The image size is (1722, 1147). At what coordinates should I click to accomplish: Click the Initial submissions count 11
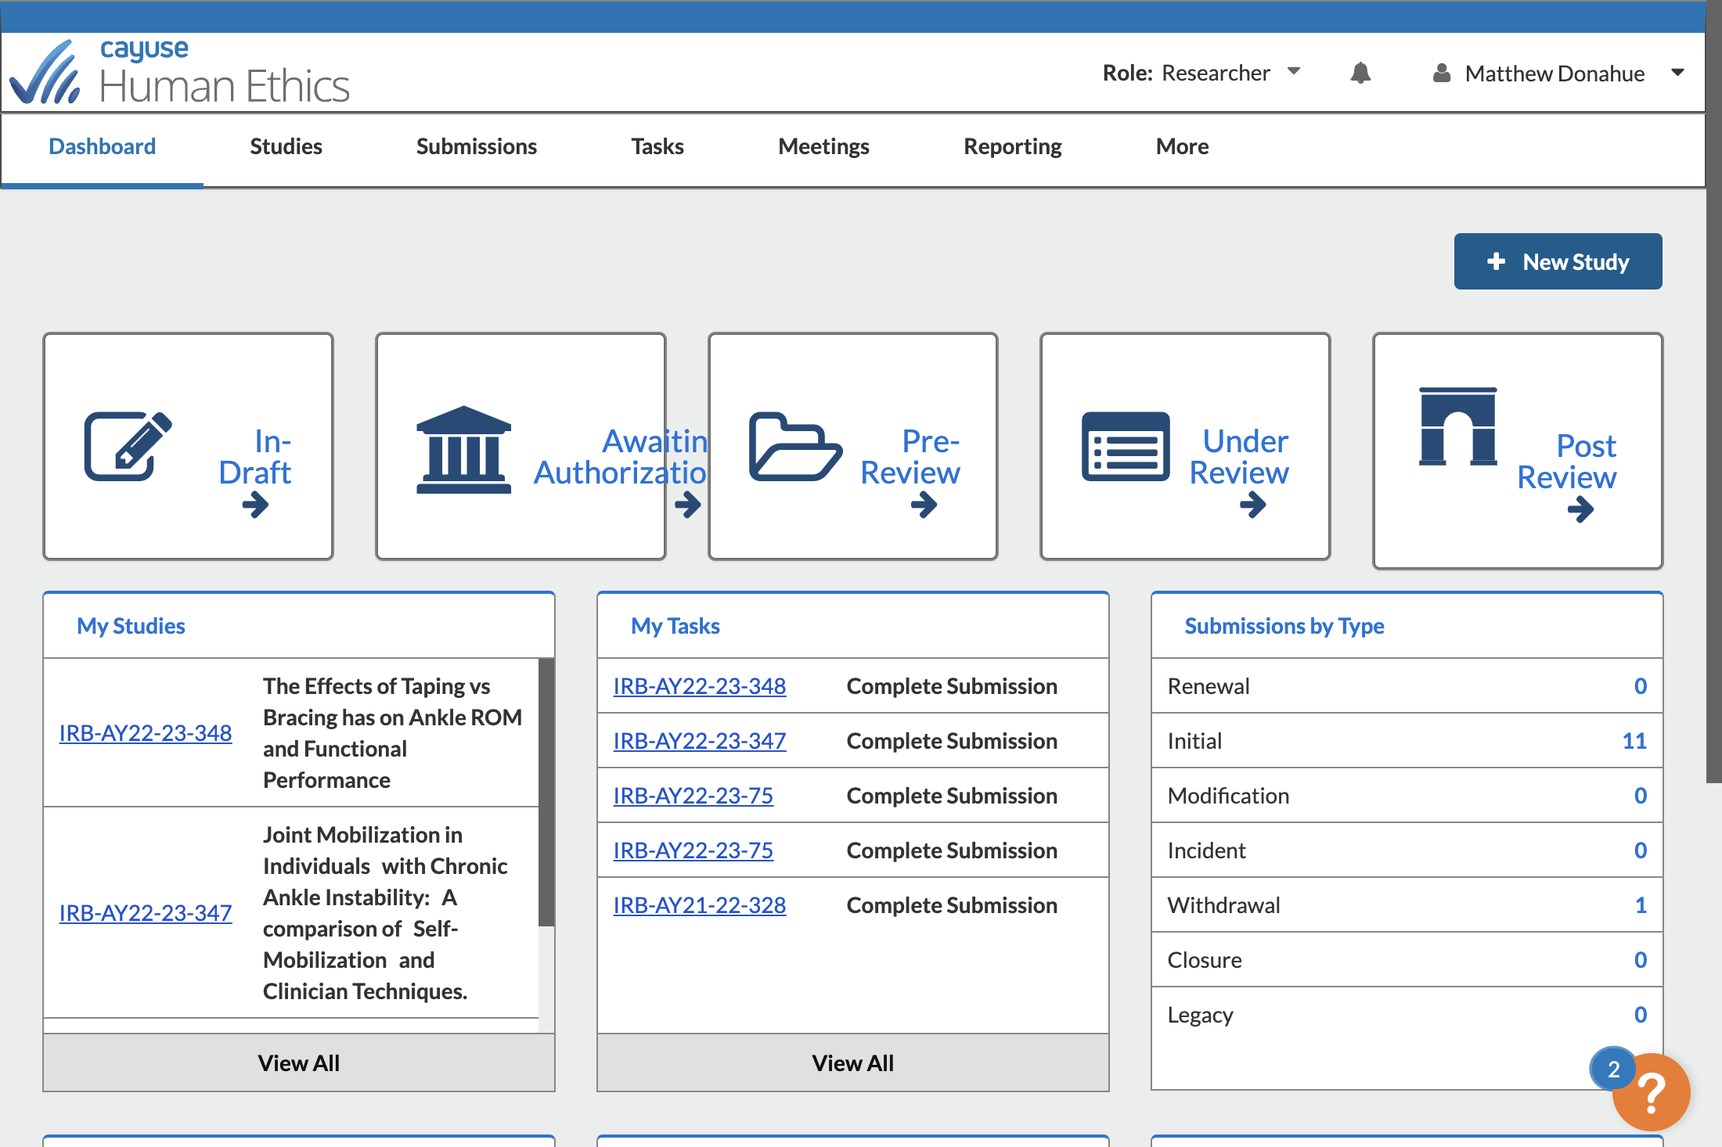click(x=1634, y=741)
